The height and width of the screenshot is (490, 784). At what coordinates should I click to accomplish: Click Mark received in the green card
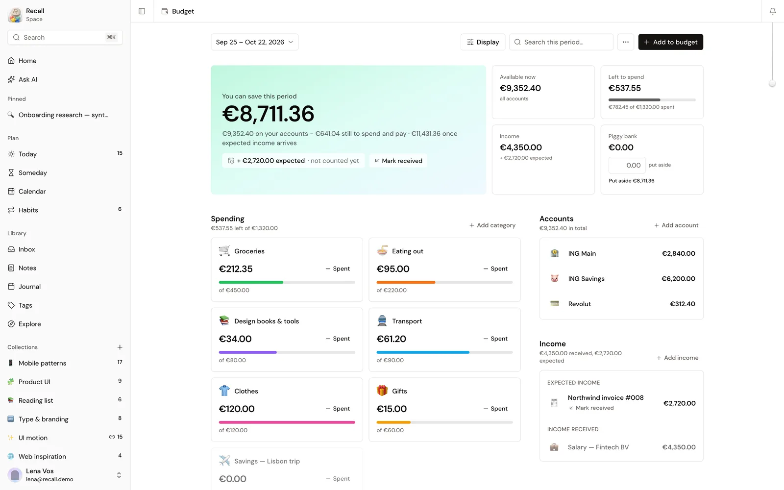(x=398, y=161)
